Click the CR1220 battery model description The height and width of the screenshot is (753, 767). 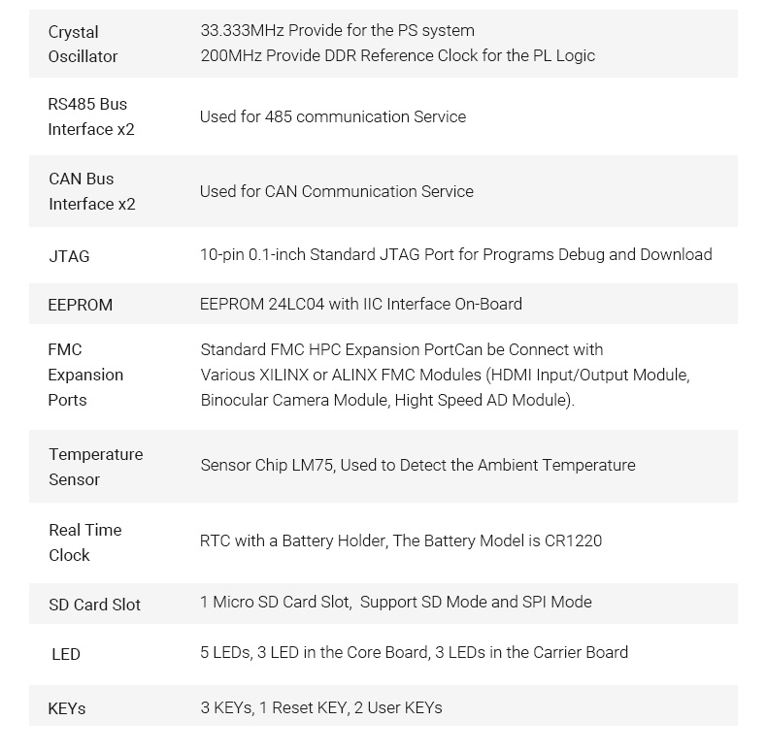tap(400, 540)
